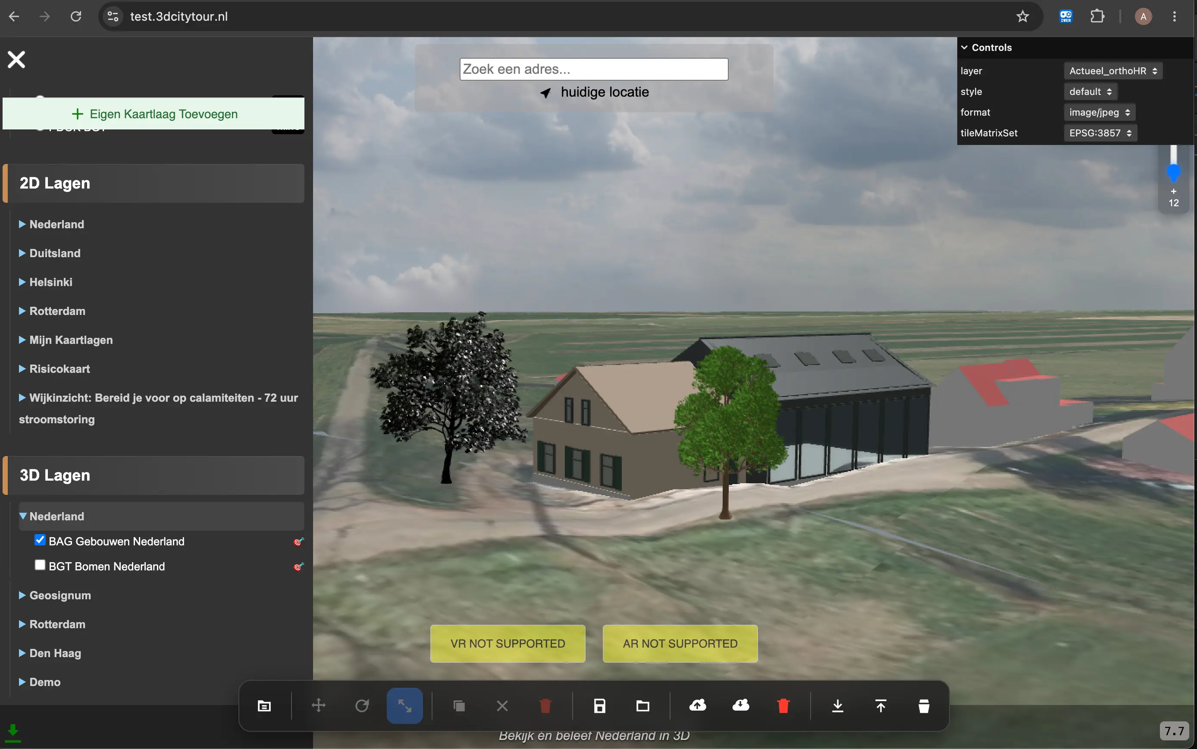Open the Chrome three-dot menu
1197x749 pixels.
click(x=1174, y=16)
